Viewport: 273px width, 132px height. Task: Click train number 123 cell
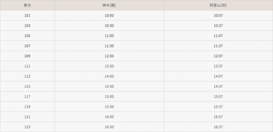pos(27,127)
